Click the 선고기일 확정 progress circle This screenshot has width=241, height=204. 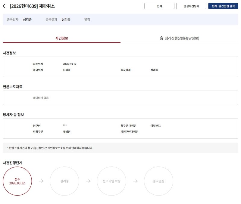[x=111, y=181]
